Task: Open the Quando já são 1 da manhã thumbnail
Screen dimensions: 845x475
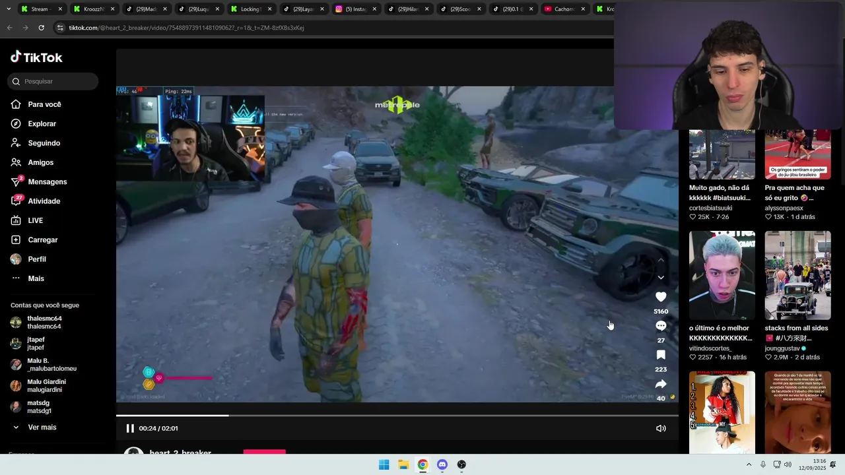Action: click(797, 412)
